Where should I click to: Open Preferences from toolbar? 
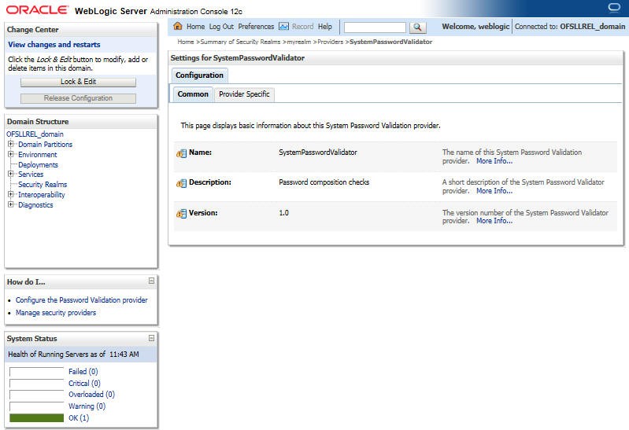[x=256, y=27]
